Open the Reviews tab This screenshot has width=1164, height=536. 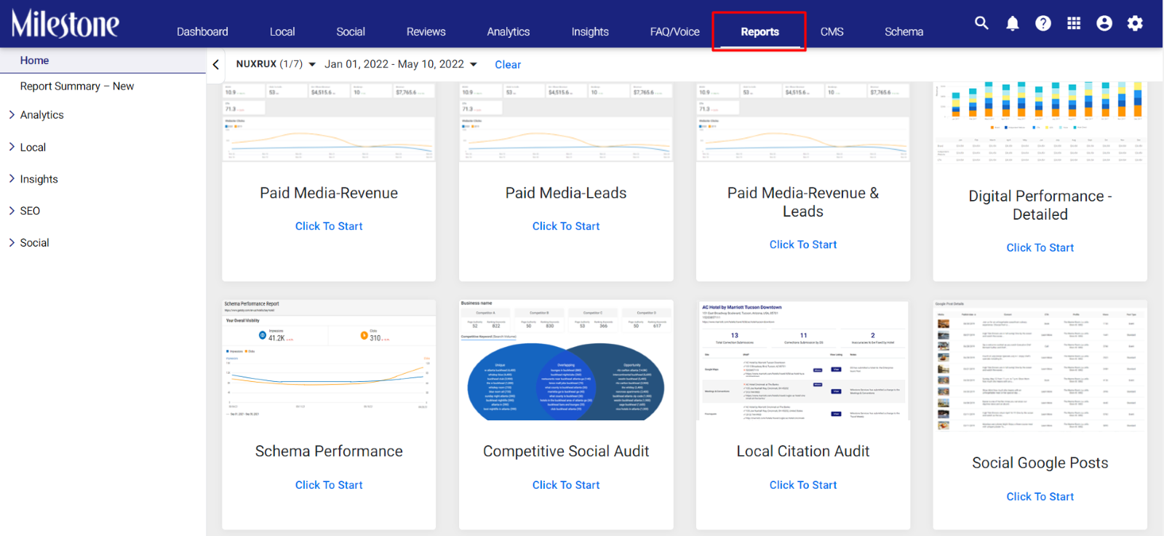426,31
